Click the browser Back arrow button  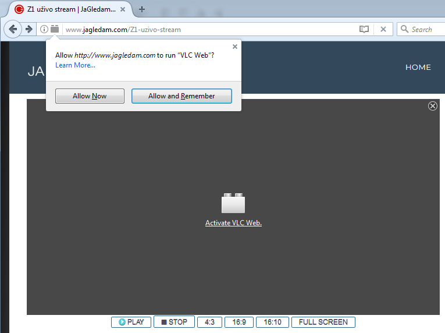[13, 29]
